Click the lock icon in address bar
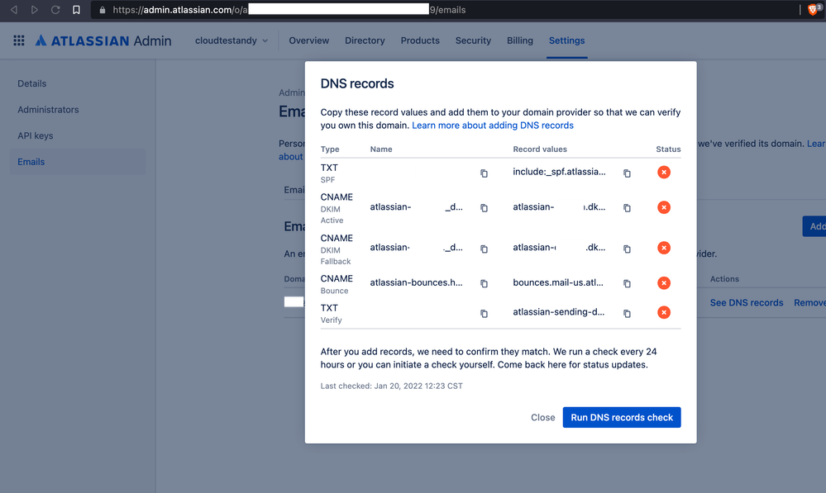The height and width of the screenshot is (493, 826). (103, 10)
